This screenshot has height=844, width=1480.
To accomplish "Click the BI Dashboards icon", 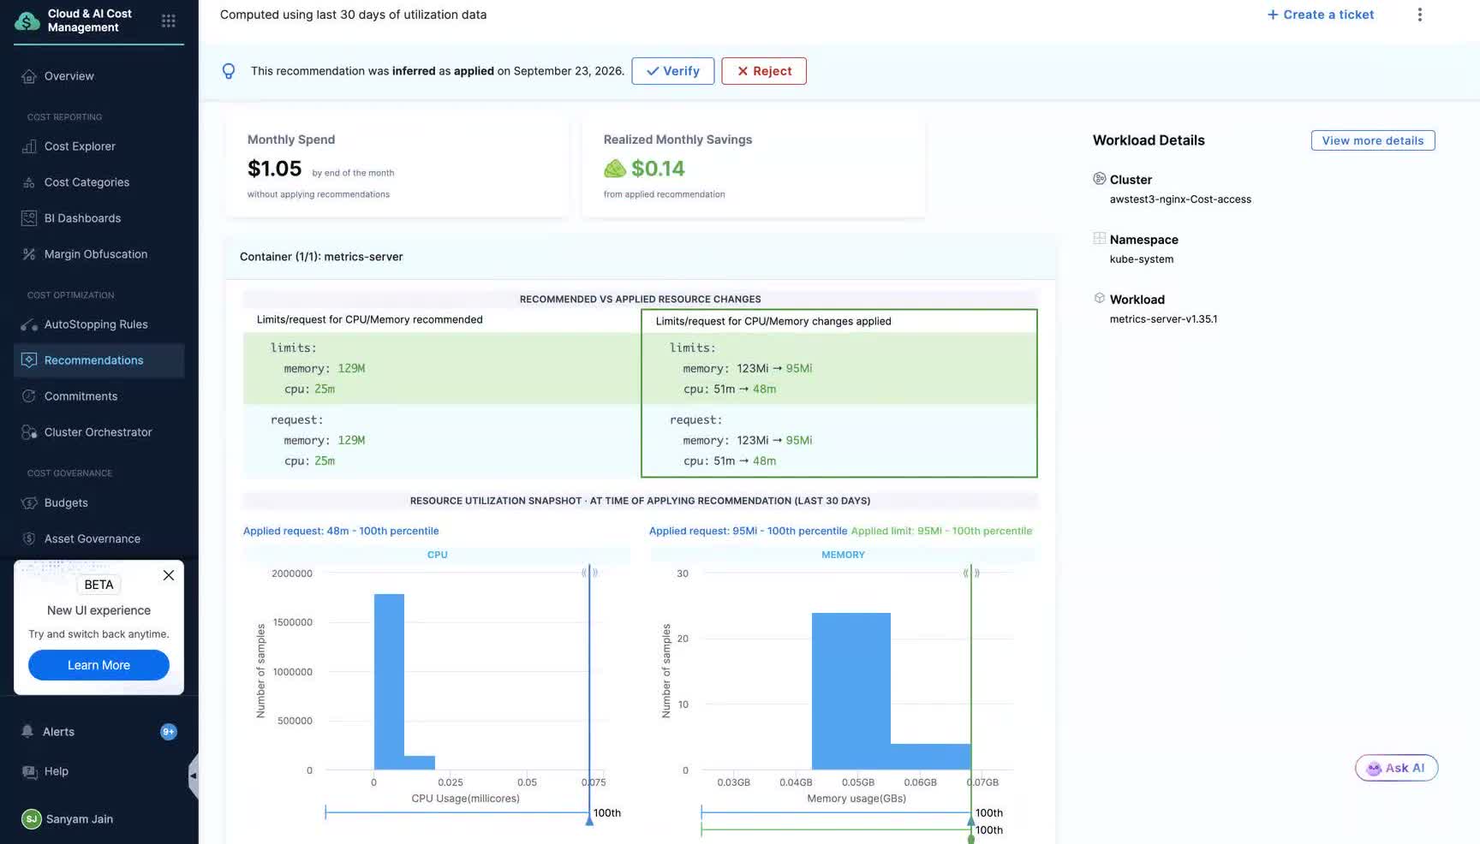I will (29, 218).
